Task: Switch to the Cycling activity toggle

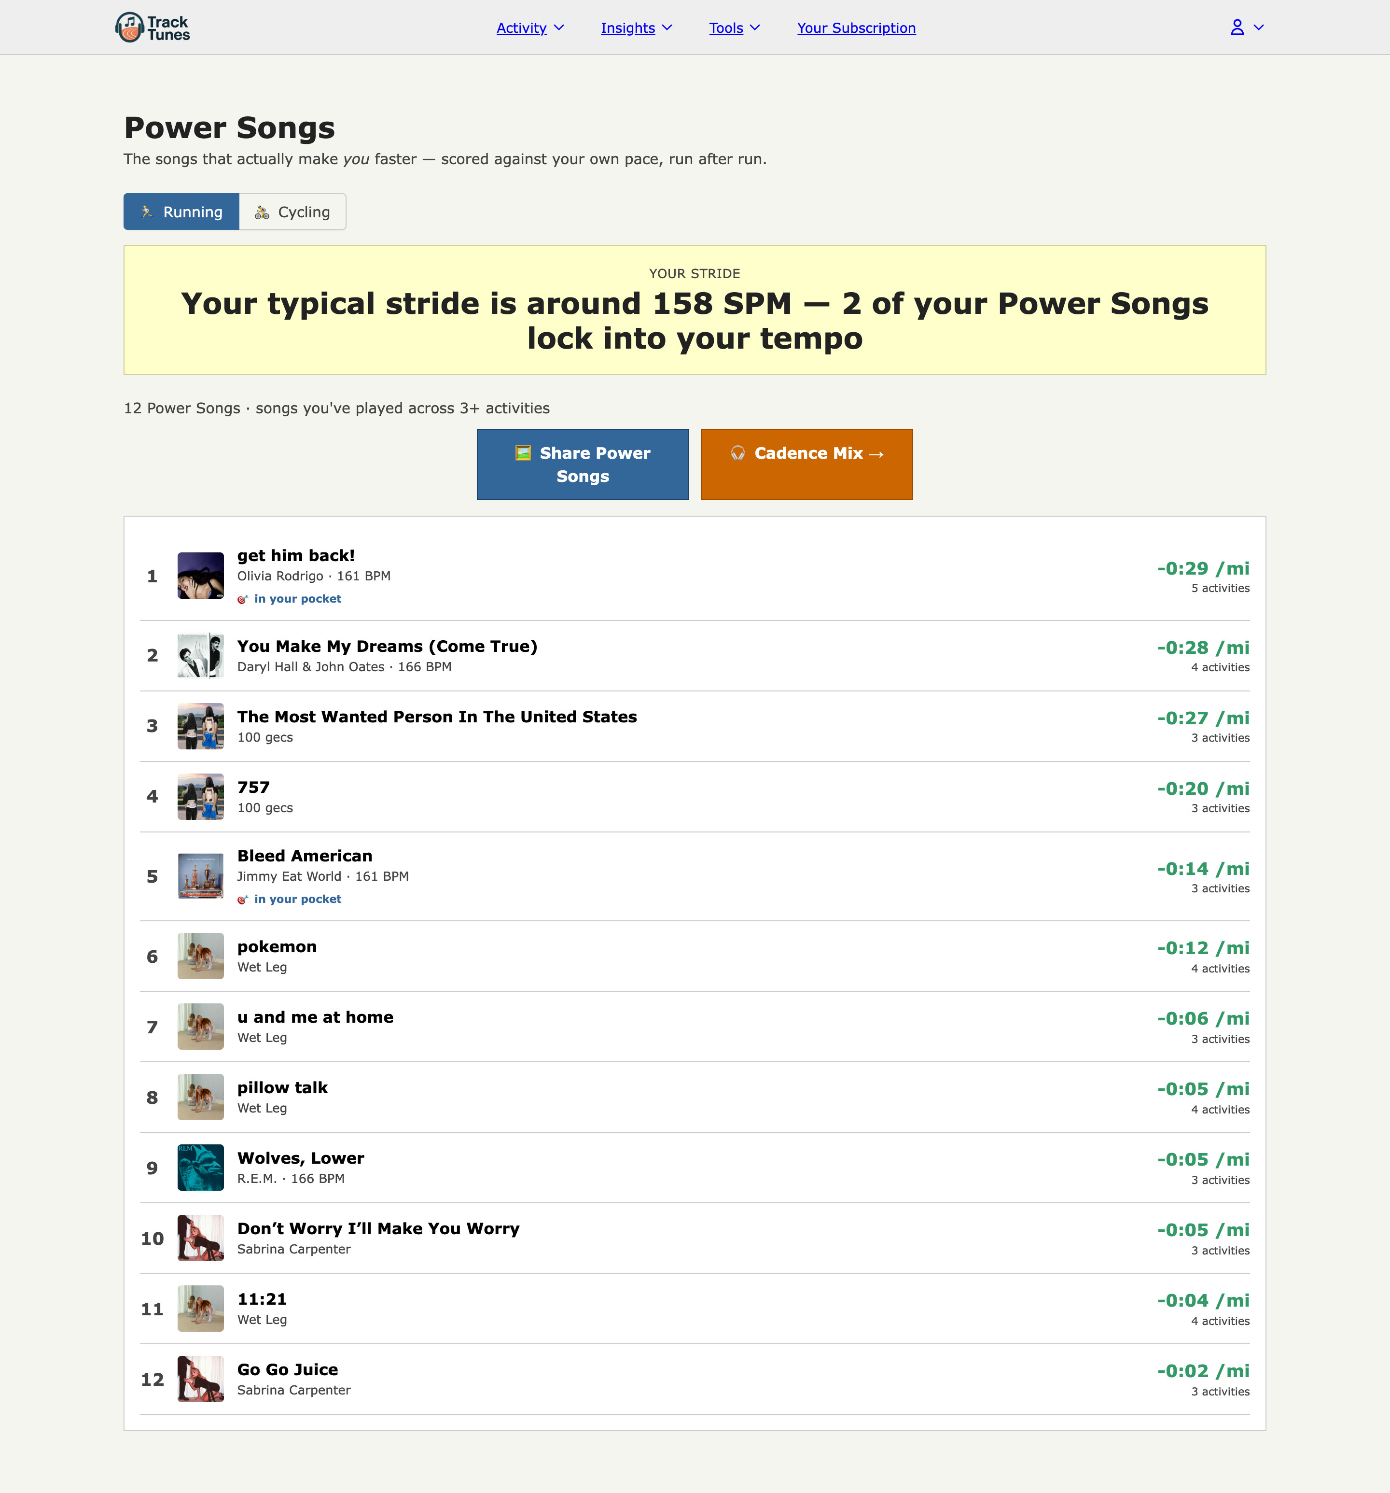Action: pyautogui.click(x=292, y=212)
